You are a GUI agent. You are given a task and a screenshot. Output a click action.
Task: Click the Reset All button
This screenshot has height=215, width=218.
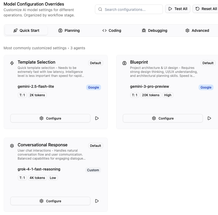click(x=206, y=9)
